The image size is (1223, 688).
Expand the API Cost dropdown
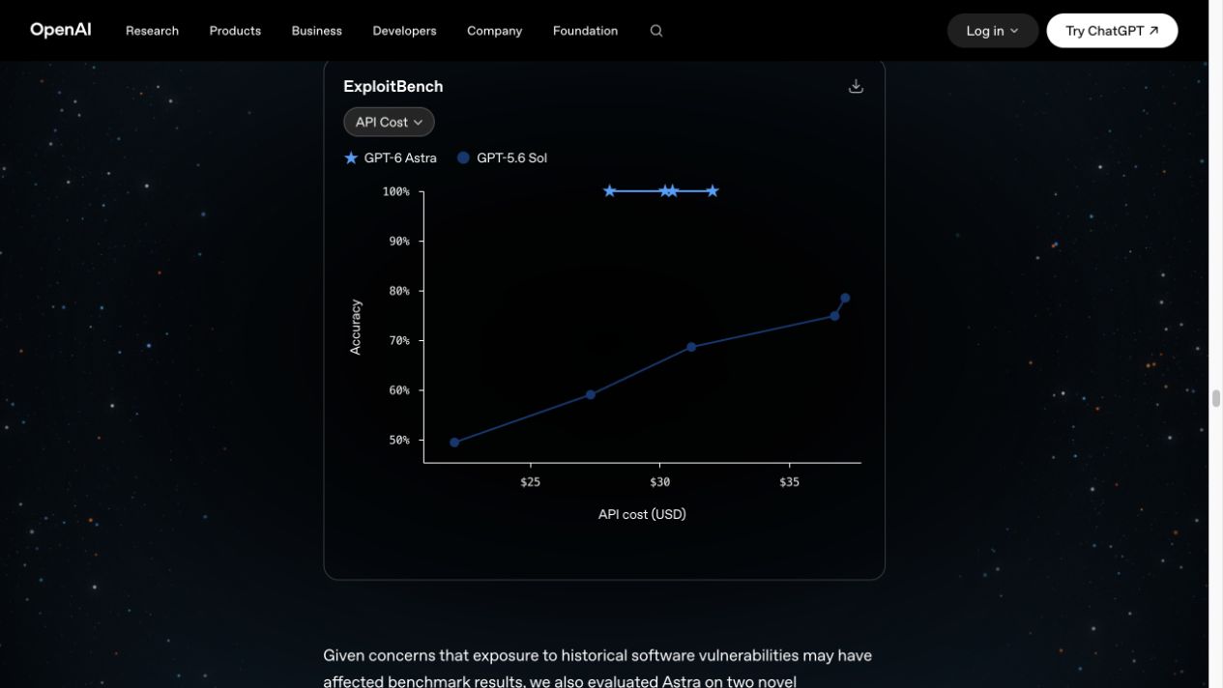tap(389, 122)
